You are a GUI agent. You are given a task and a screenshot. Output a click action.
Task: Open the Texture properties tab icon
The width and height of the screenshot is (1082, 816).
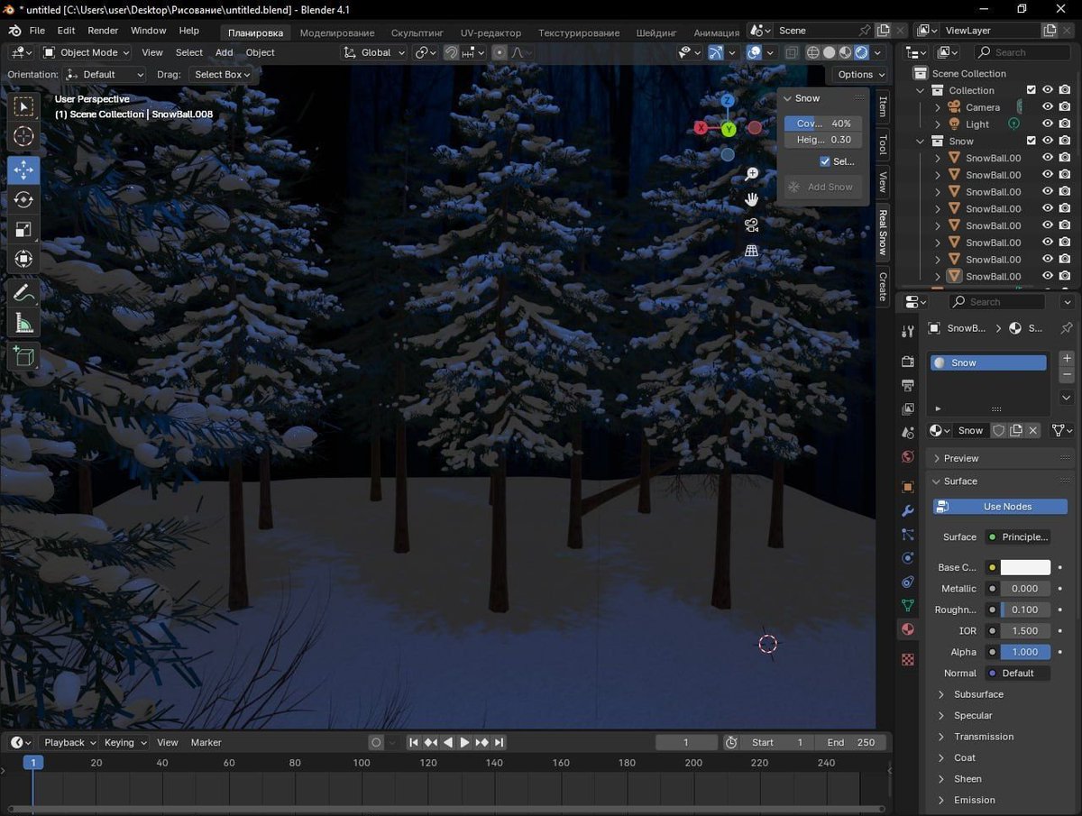tap(908, 660)
